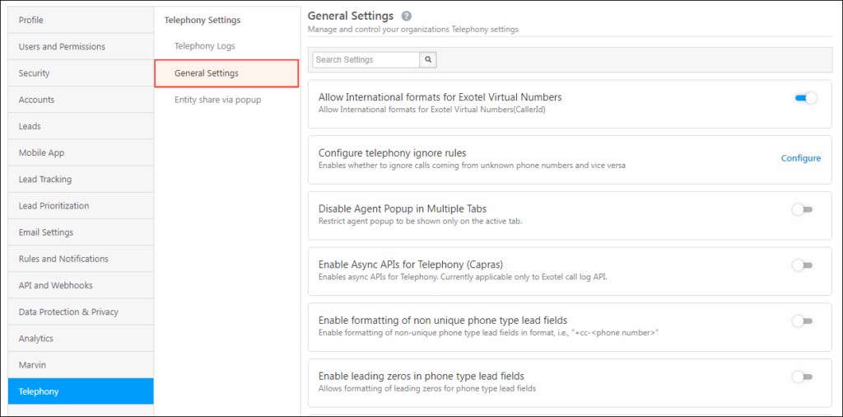The height and width of the screenshot is (417, 843).
Task: Open Entity share via popup
Action: (217, 100)
